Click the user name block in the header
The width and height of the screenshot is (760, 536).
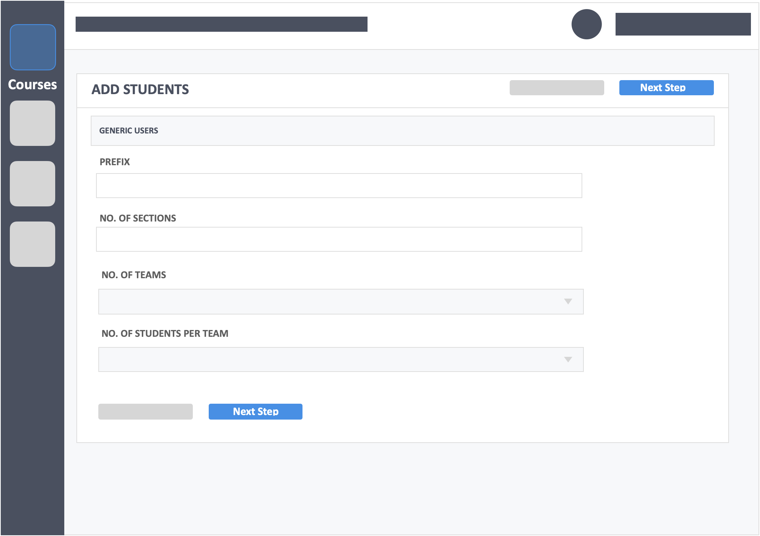pyautogui.click(x=683, y=24)
